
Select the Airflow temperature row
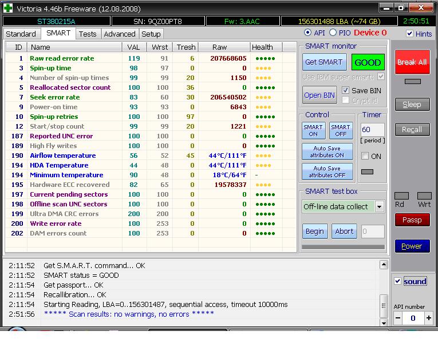(x=151, y=155)
